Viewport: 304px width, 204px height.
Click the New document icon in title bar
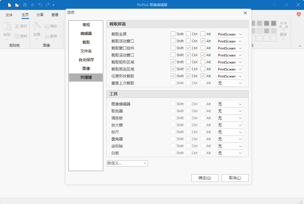click(9, 5)
